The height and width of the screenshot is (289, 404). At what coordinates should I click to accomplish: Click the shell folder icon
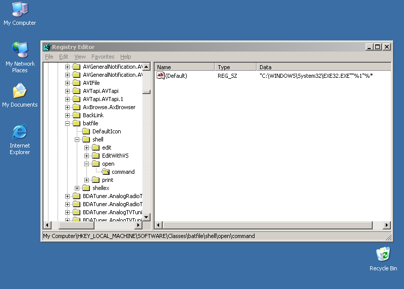86,139
